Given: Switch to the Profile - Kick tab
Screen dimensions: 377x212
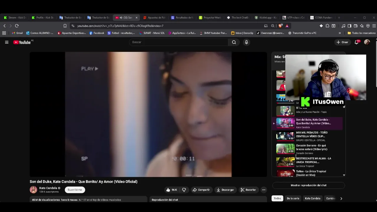Looking at the screenshot, I should coord(43,18).
